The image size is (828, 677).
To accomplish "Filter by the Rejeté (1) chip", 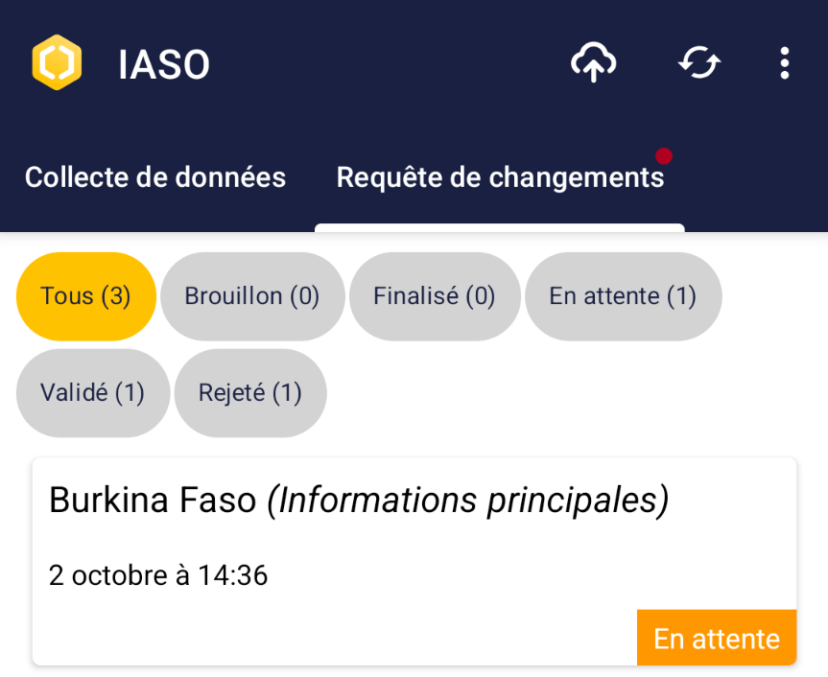I will (x=250, y=392).
